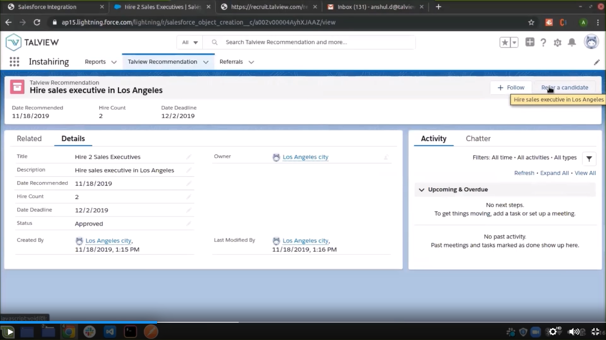Edit the Hire Count pencil icon
Image resolution: width=606 pixels, height=340 pixels.
(x=189, y=197)
